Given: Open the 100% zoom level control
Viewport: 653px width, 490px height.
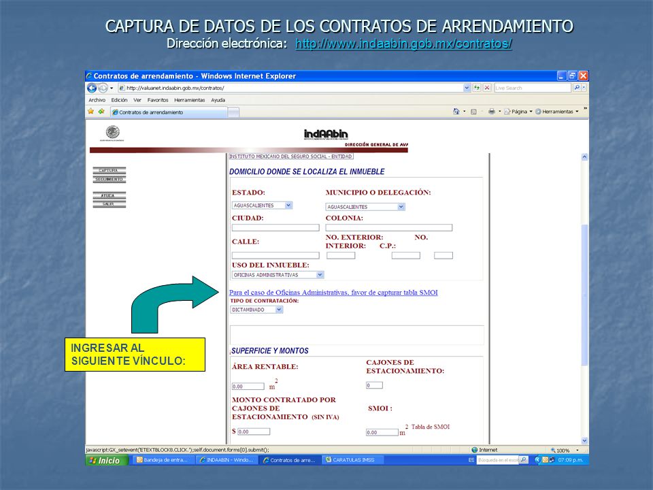Looking at the screenshot, I should coord(565,451).
